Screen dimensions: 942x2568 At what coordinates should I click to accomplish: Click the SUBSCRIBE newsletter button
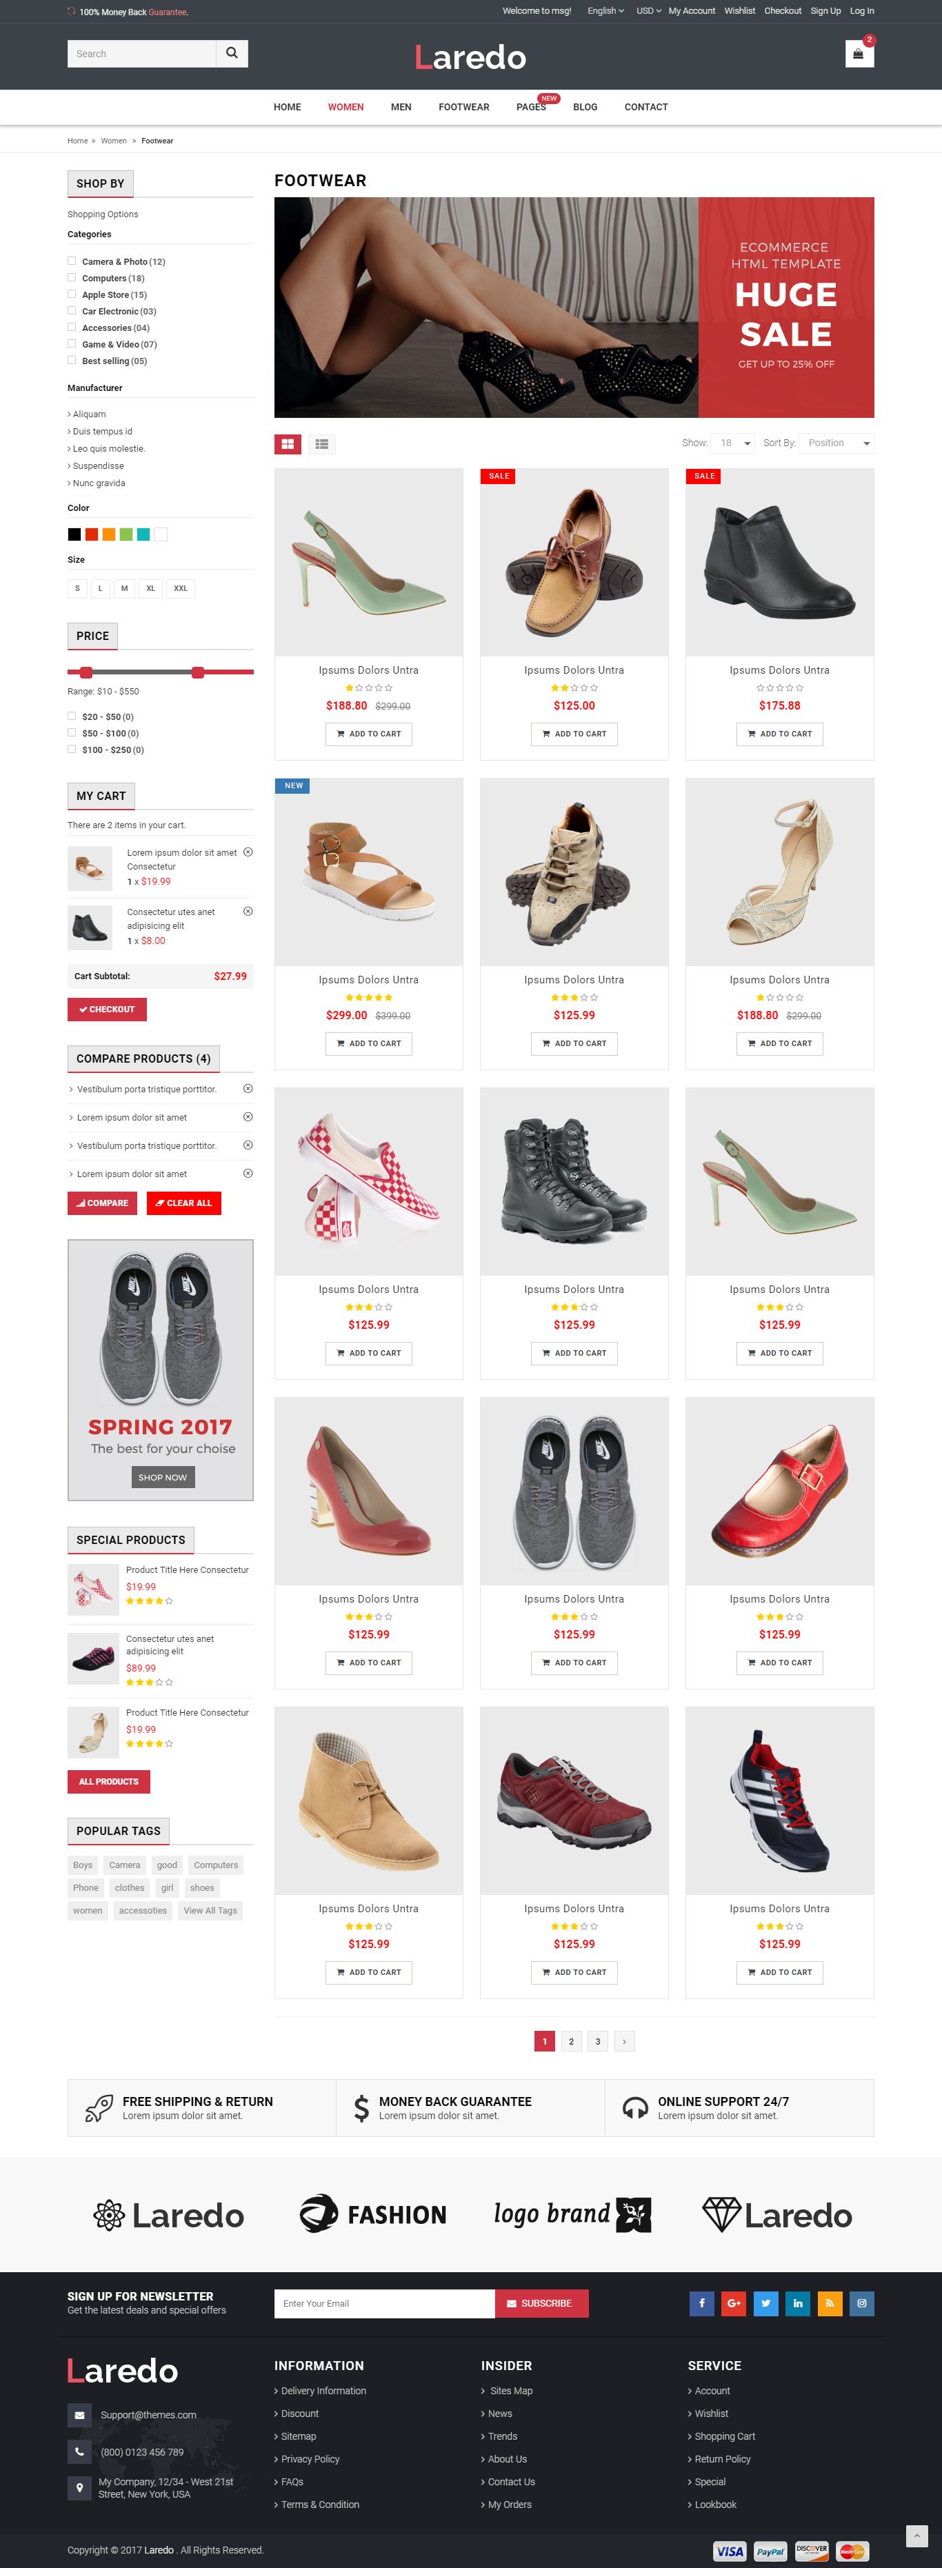click(x=541, y=2303)
